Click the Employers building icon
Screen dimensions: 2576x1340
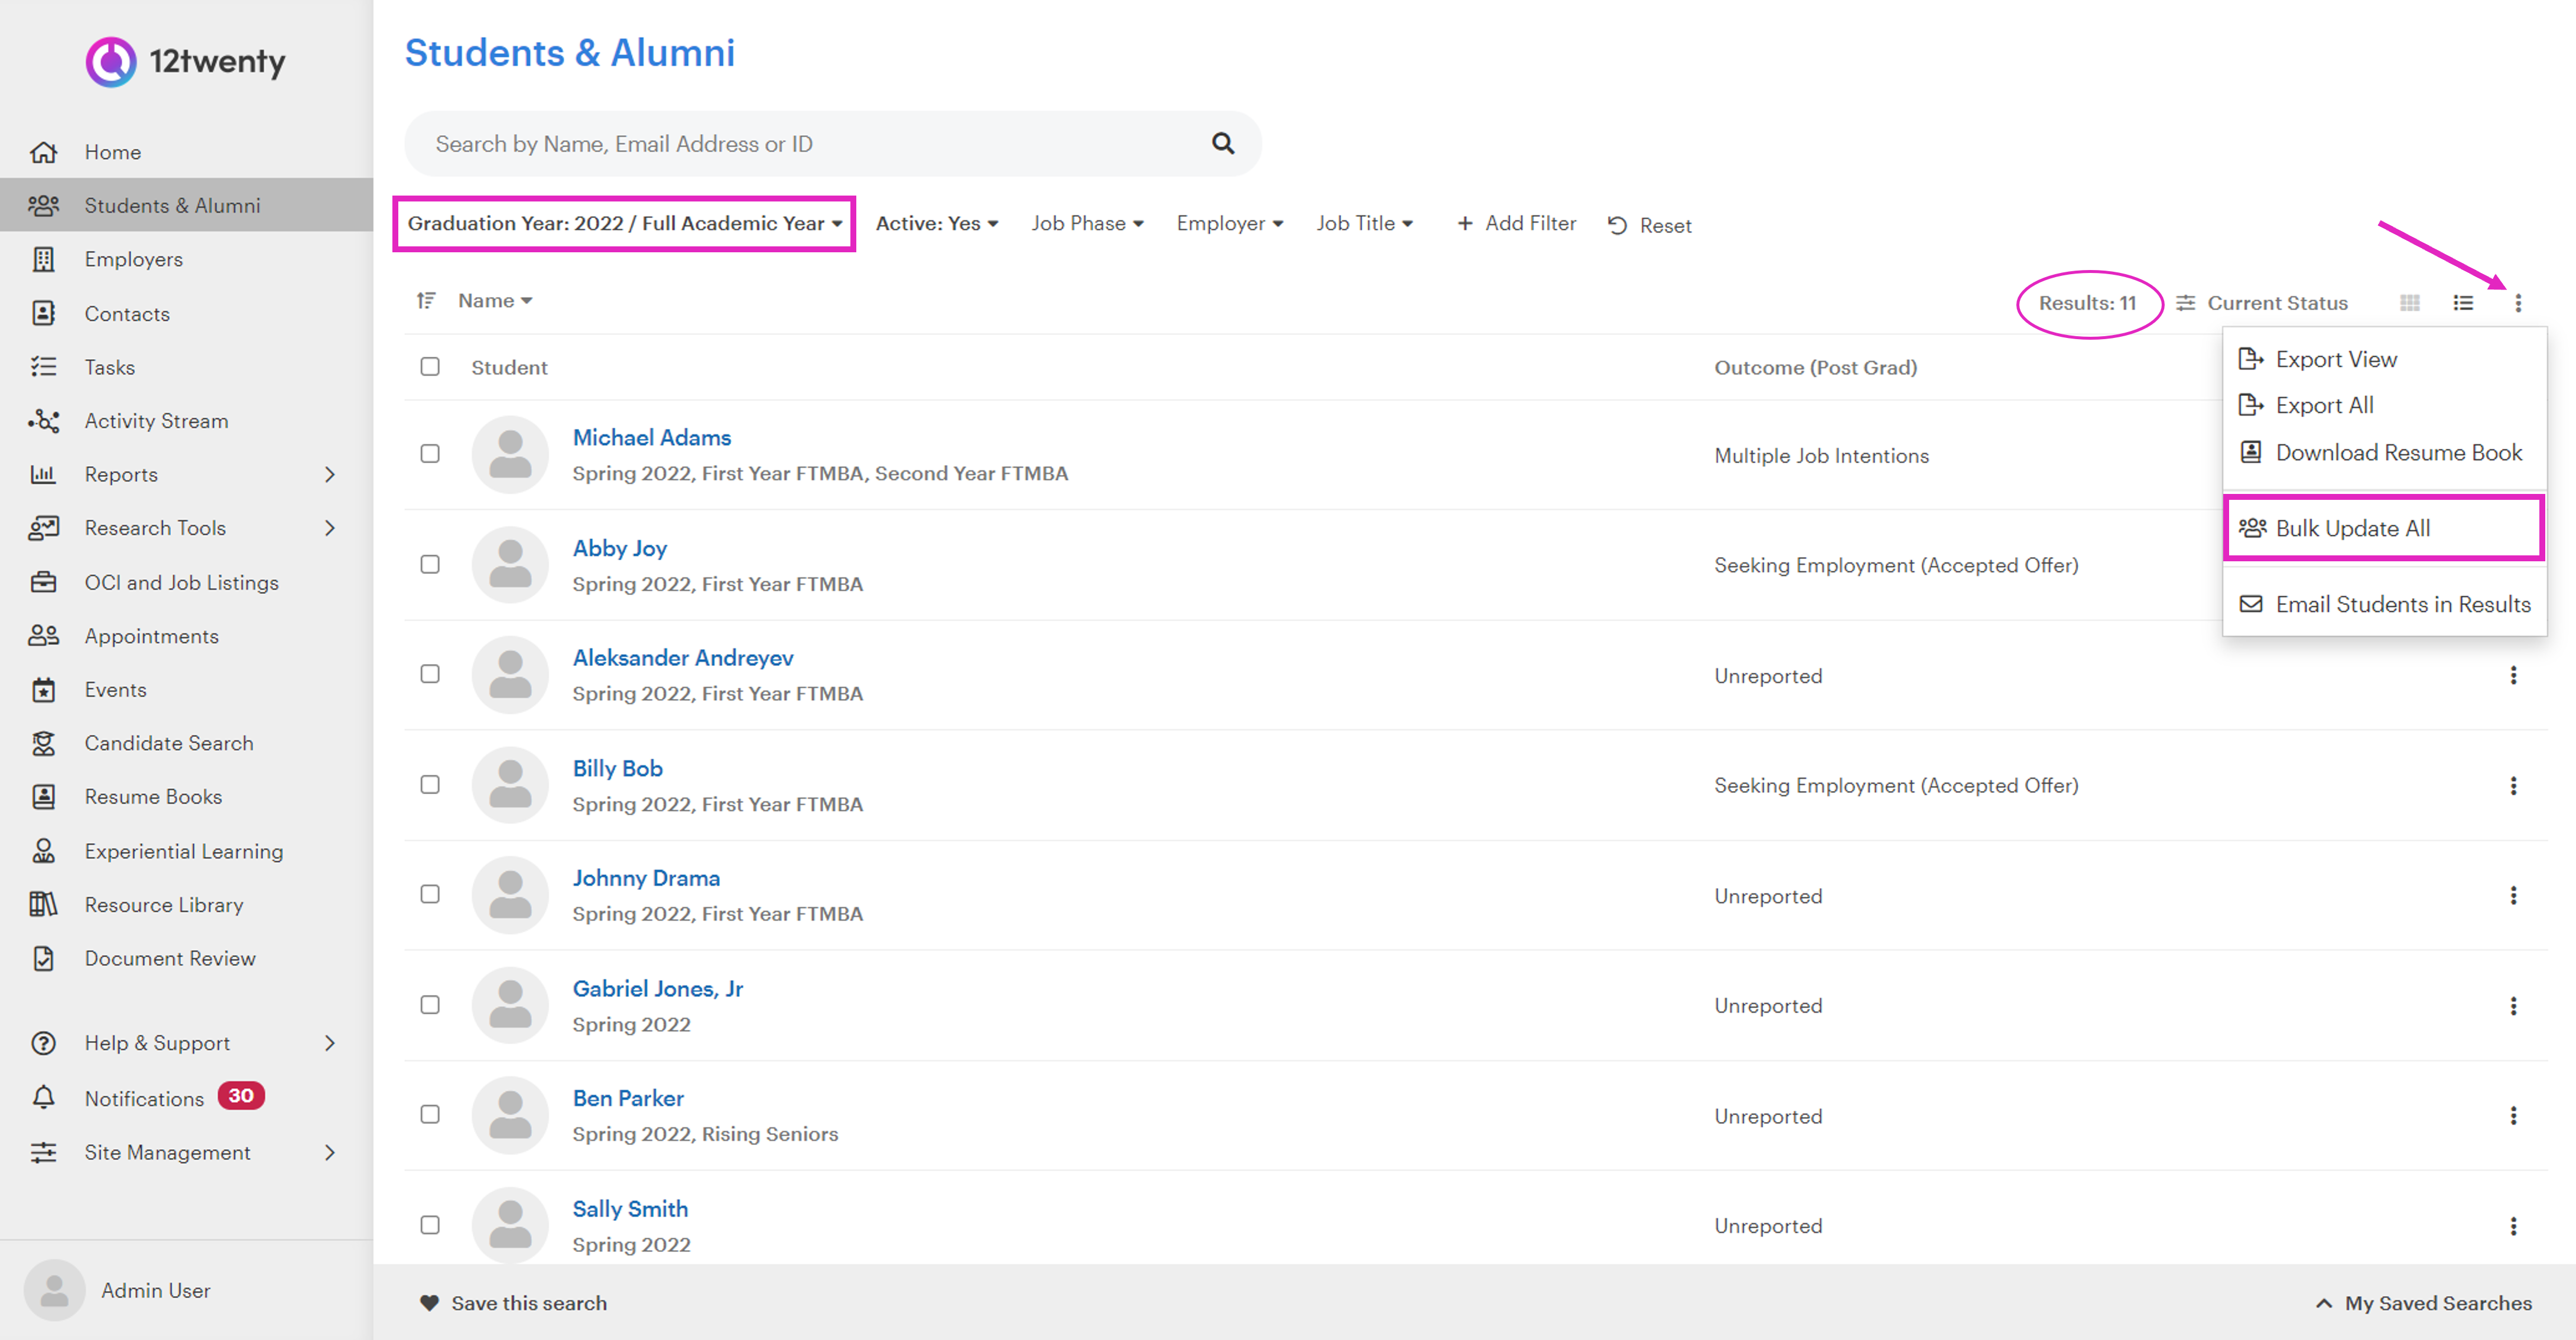click(43, 260)
